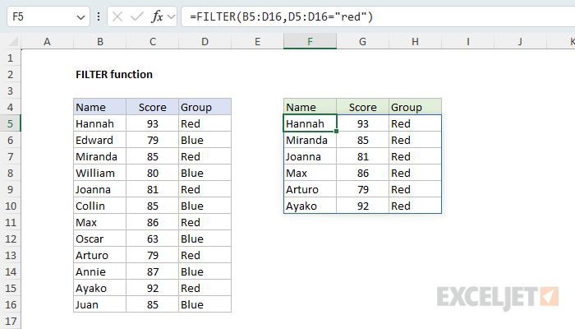Select column E header
The image size is (575, 329).
point(257,41)
